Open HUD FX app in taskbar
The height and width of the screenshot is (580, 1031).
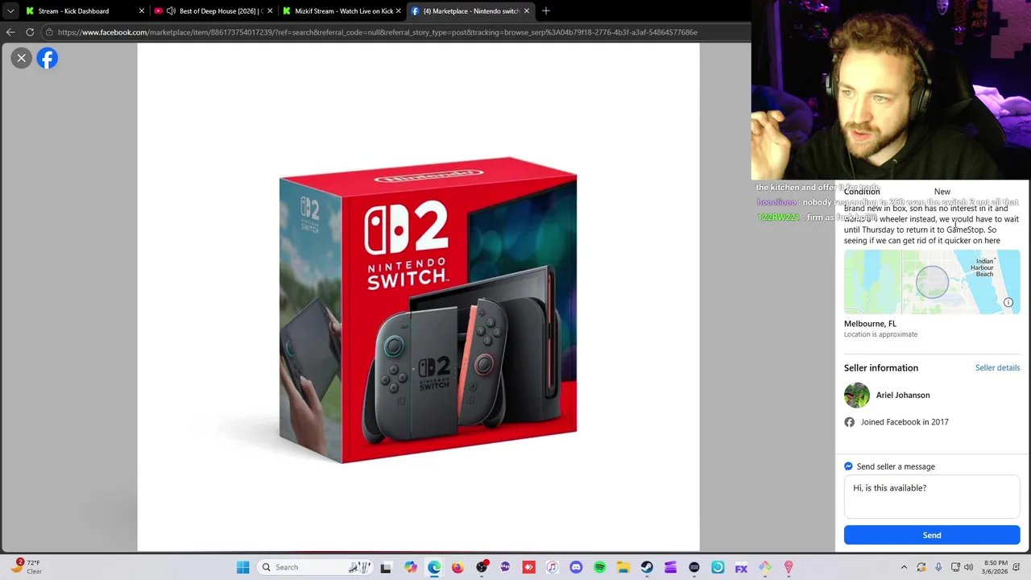tap(741, 567)
